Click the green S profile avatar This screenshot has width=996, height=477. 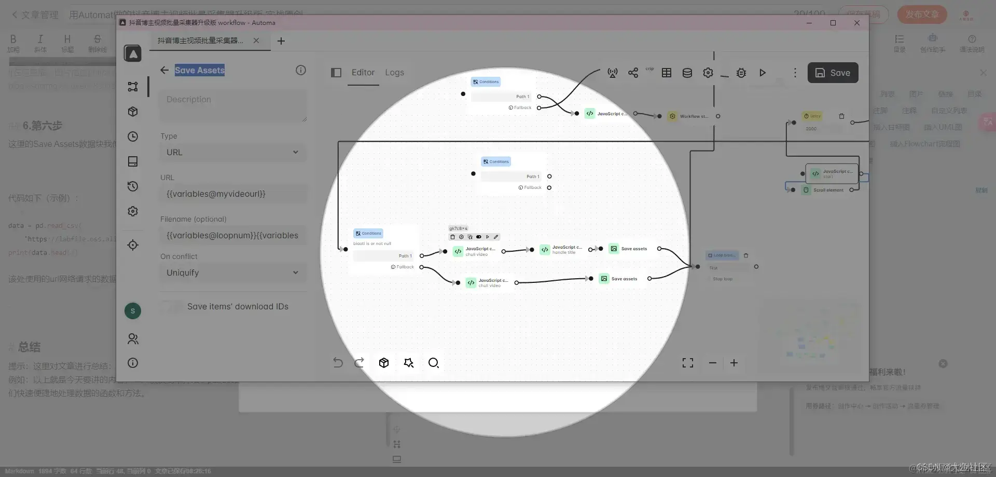[x=133, y=311]
